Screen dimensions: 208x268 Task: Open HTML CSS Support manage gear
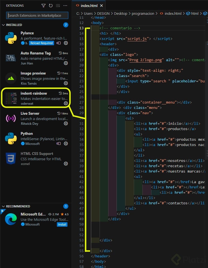(x=66, y=164)
